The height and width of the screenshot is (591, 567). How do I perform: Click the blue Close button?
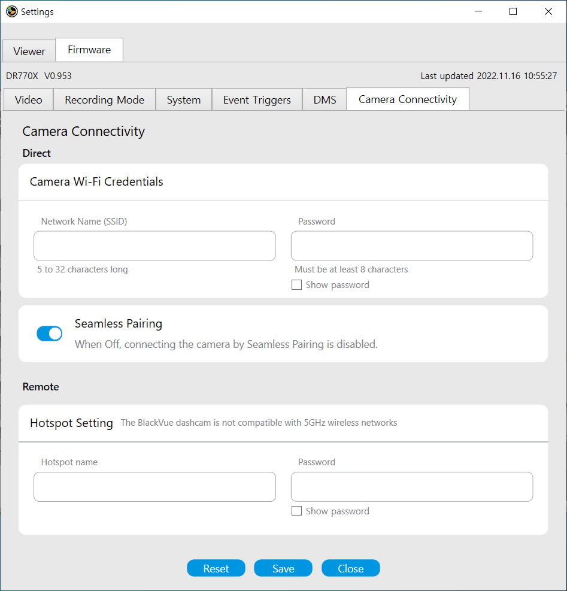click(351, 568)
